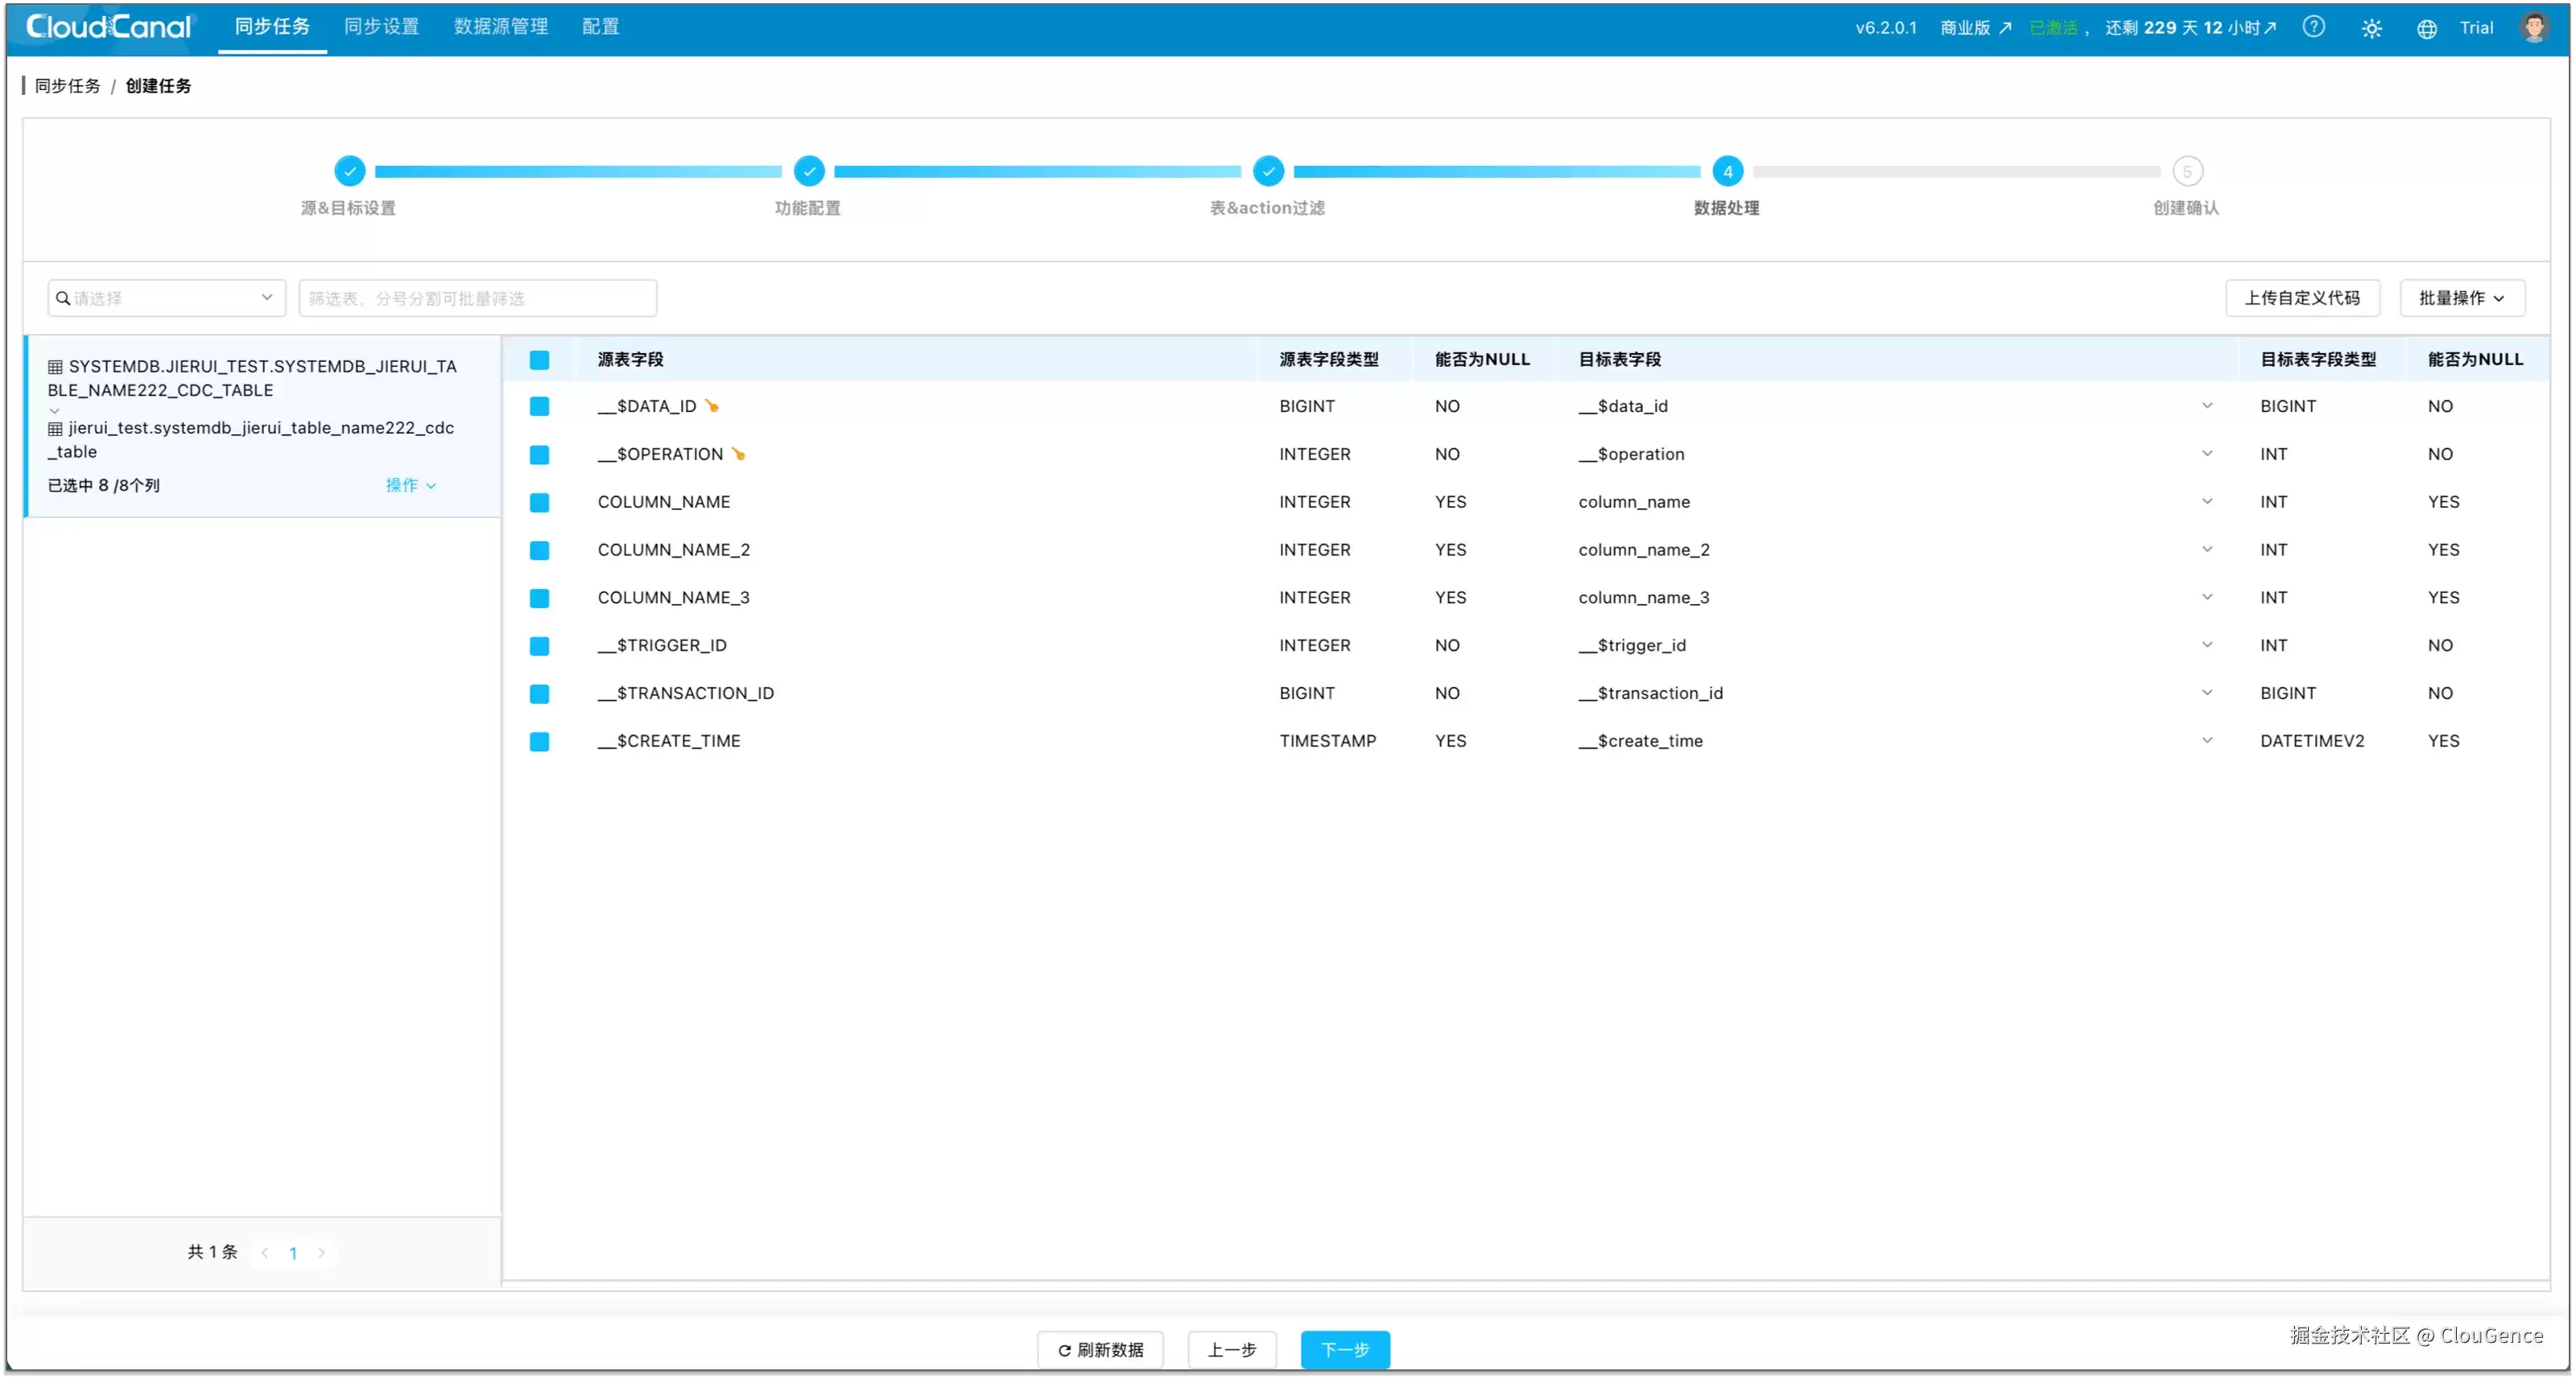Uncheck the COLUMN_NAME_2 row checkbox

tap(539, 550)
